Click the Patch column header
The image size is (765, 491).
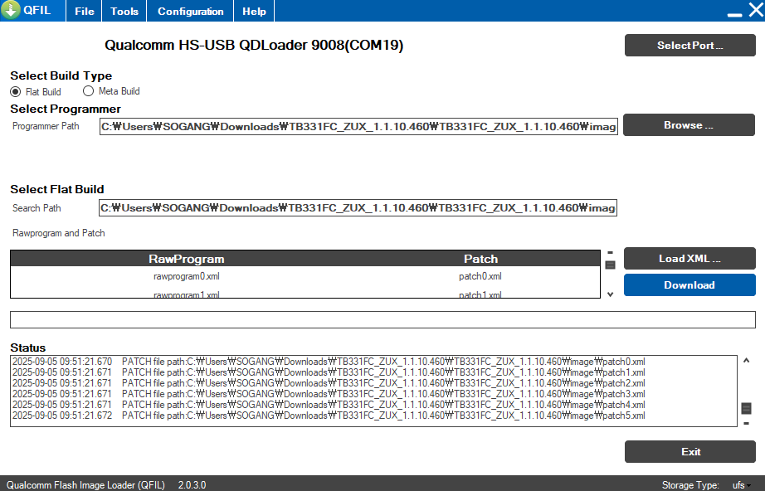(x=480, y=259)
